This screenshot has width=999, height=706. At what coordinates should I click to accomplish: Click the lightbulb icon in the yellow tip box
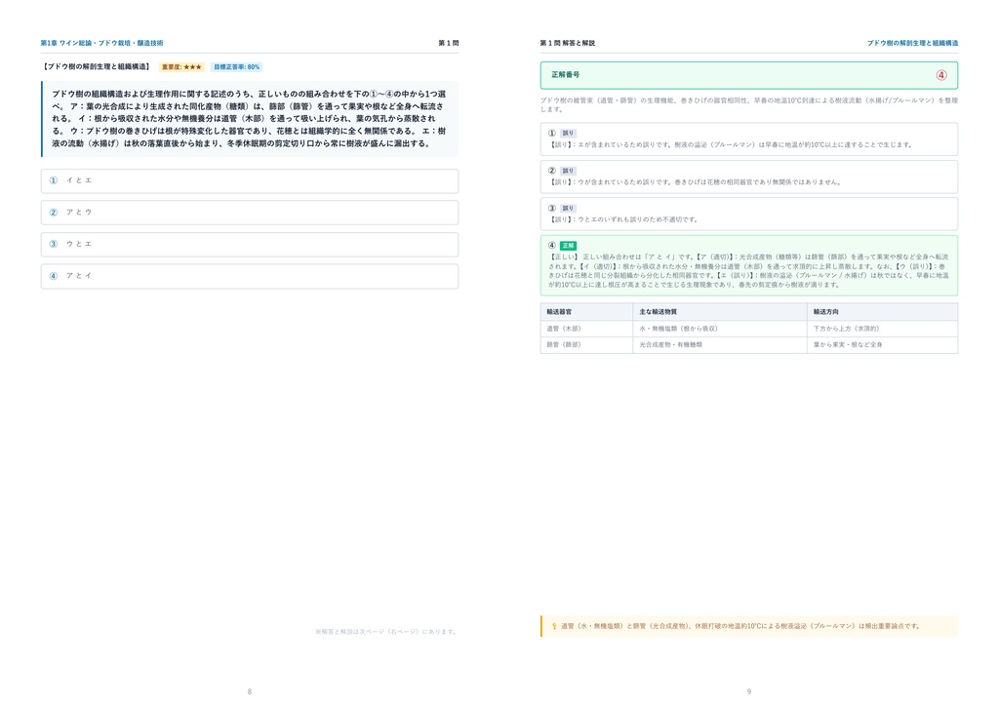point(554,626)
